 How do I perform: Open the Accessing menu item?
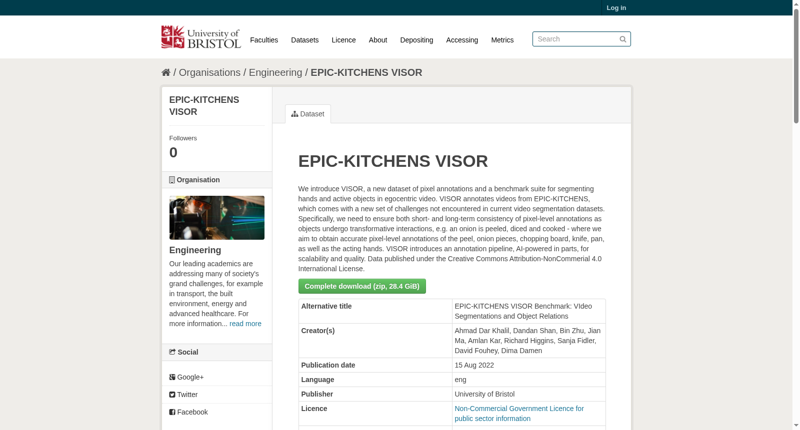coord(462,40)
